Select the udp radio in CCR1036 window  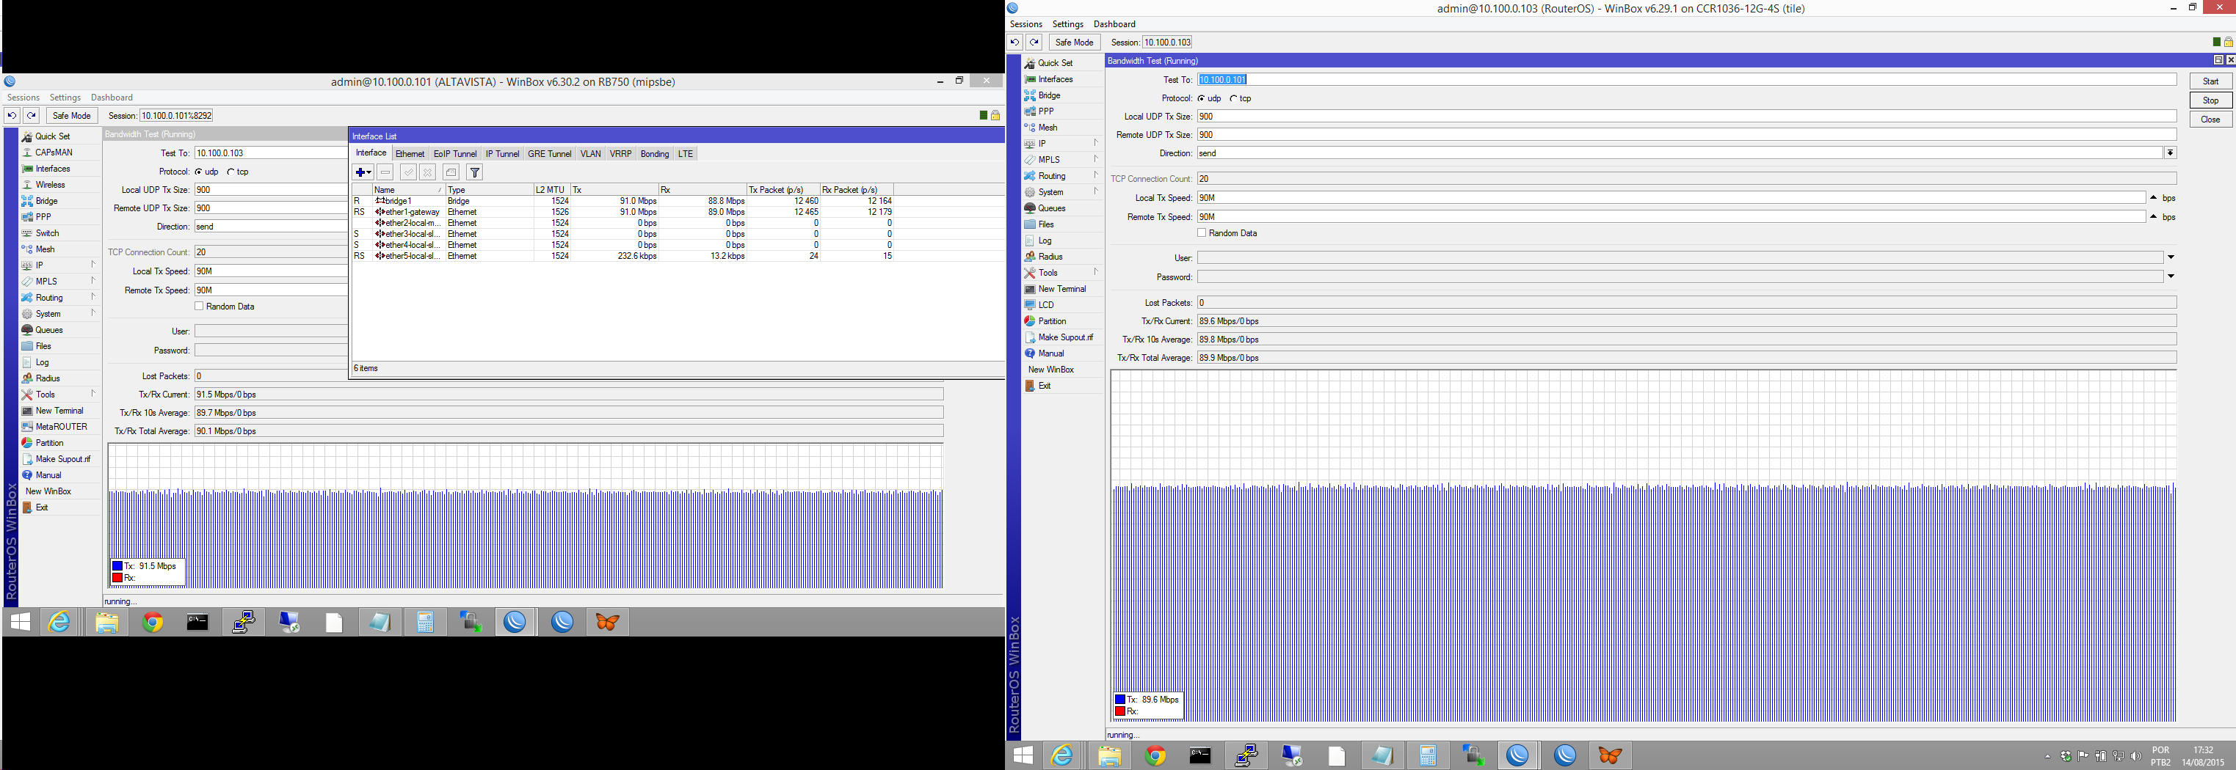pyautogui.click(x=1202, y=99)
